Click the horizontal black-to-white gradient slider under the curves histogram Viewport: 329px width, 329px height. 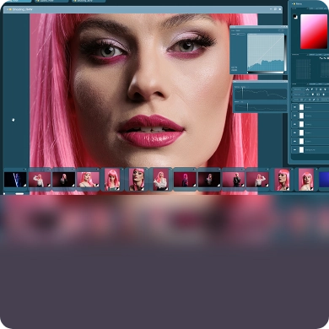click(x=266, y=73)
